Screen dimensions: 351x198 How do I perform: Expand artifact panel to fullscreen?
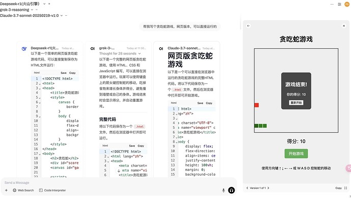point(345,188)
